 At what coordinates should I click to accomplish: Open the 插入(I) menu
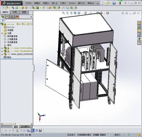pyautogui.click(x=55, y=3)
